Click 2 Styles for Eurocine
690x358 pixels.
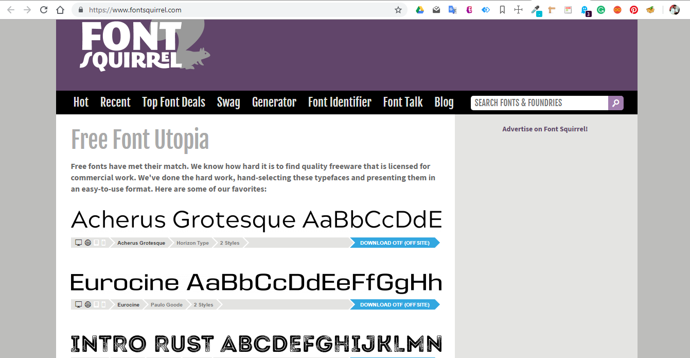(x=203, y=304)
